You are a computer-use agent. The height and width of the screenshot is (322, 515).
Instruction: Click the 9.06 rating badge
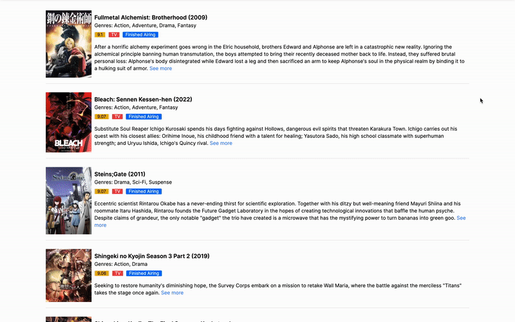point(102,273)
